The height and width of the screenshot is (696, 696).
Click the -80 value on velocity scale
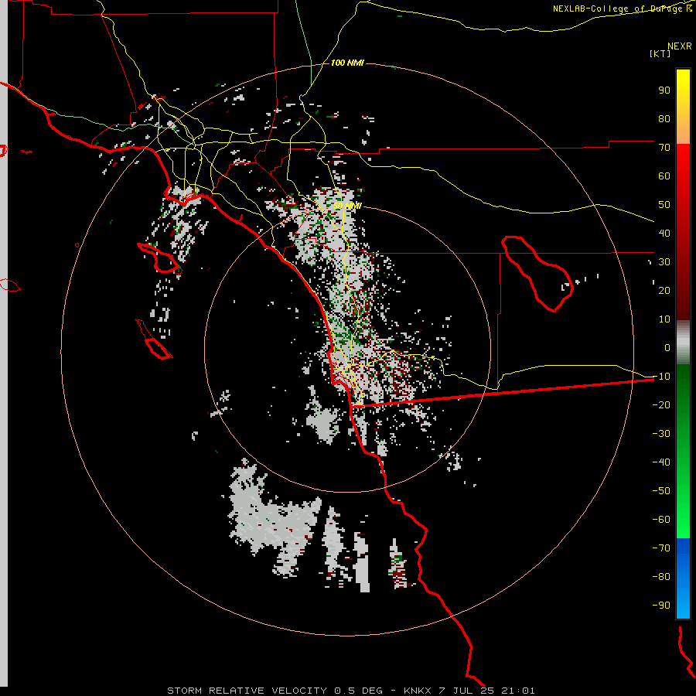click(x=661, y=577)
